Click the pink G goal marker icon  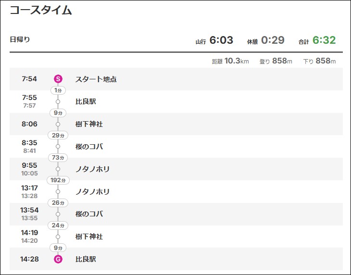click(x=58, y=259)
